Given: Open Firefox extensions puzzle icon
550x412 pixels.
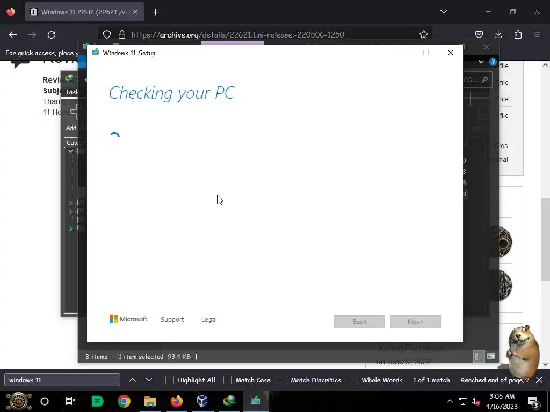Looking at the screenshot, I should click(518, 34).
